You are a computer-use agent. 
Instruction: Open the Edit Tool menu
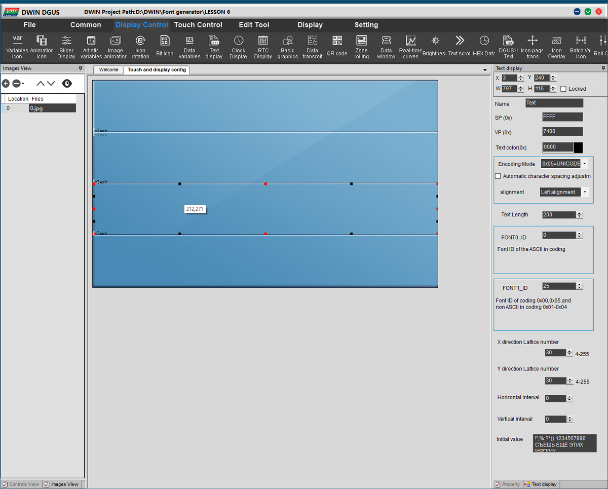pyautogui.click(x=254, y=25)
